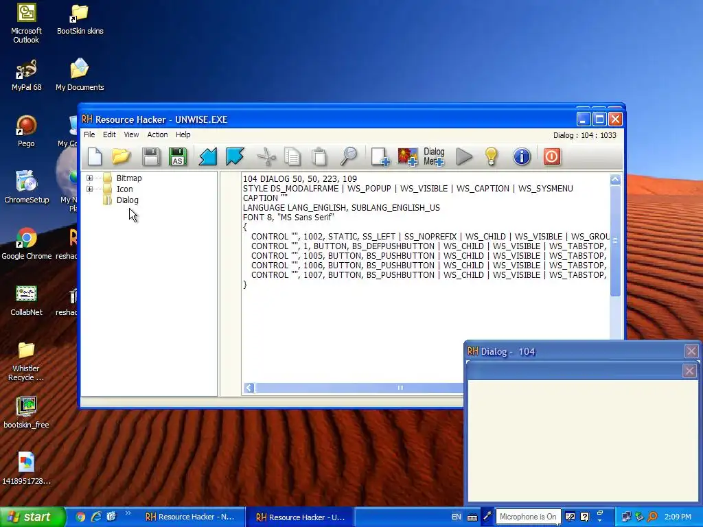Click 'Resource Hacker - U...' taskbar button
The width and height of the screenshot is (703, 527).
tap(300, 517)
